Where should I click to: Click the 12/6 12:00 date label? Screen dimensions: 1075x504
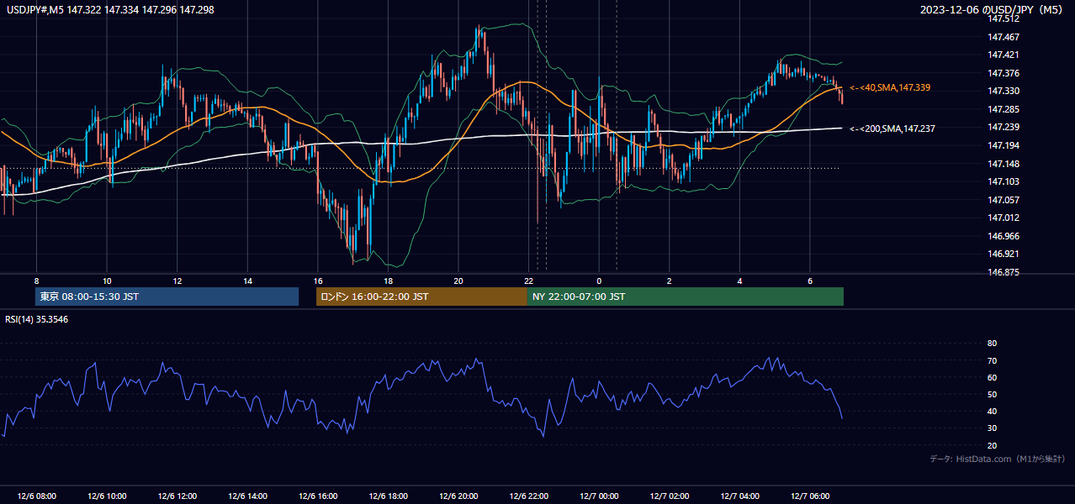click(177, 496)
